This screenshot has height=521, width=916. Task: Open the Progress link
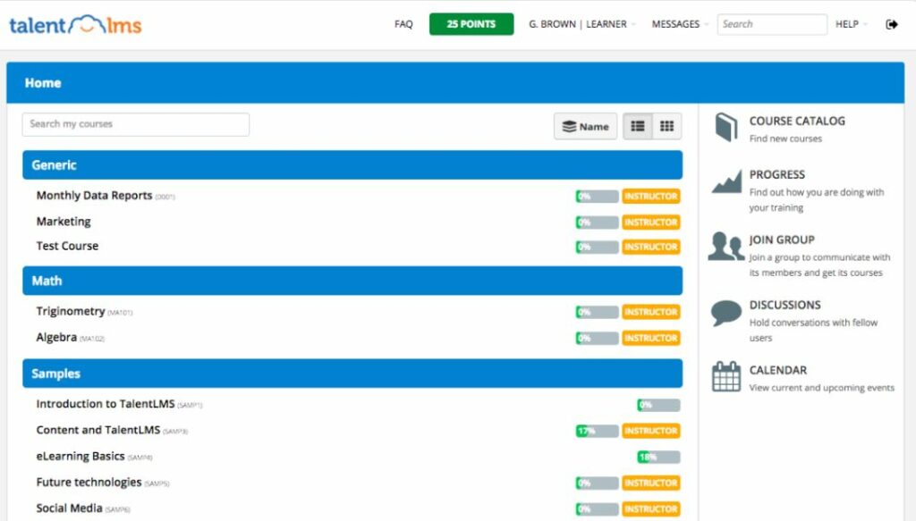(x=777, y=174)
